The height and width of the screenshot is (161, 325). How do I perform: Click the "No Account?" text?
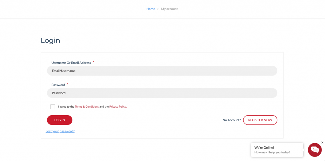[232, 120]
